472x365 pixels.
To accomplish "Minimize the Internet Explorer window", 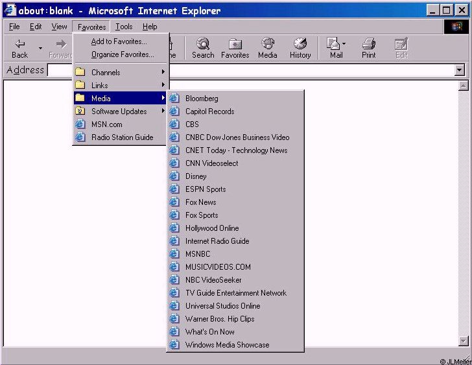I will tap(432, 10).
